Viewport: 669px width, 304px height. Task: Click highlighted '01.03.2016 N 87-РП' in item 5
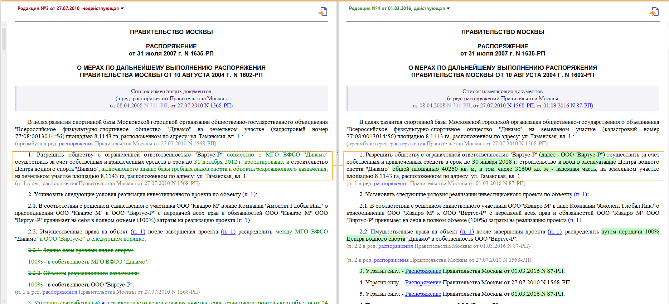click(537, 294)
